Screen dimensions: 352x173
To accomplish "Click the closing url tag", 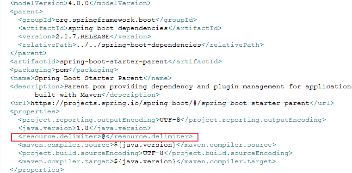I will [322, 103].
